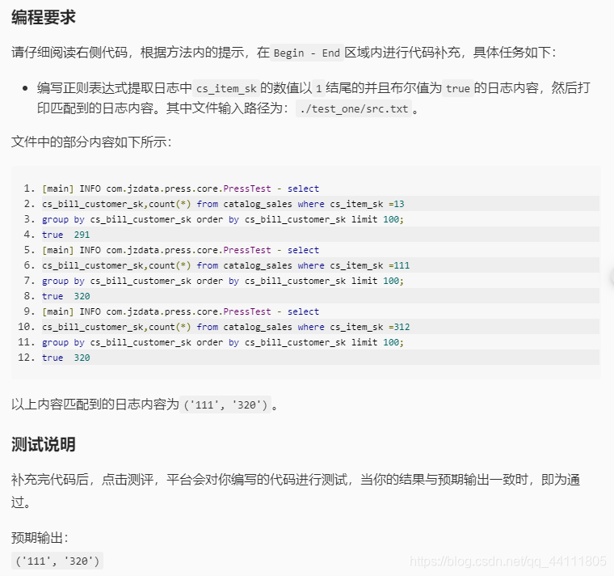Screen dimensions: 614x576
Task: Click the heading 测试说明
Action: (44, 445)
